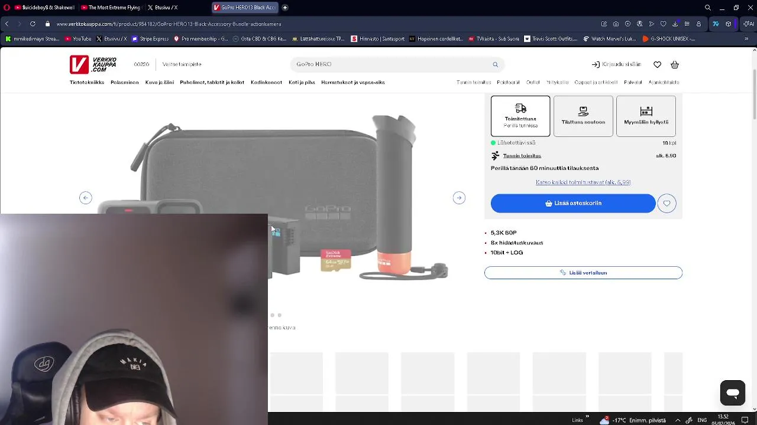Click the Outlet link
Viewport: 757px width, 425px height.
tap(533, 83)
